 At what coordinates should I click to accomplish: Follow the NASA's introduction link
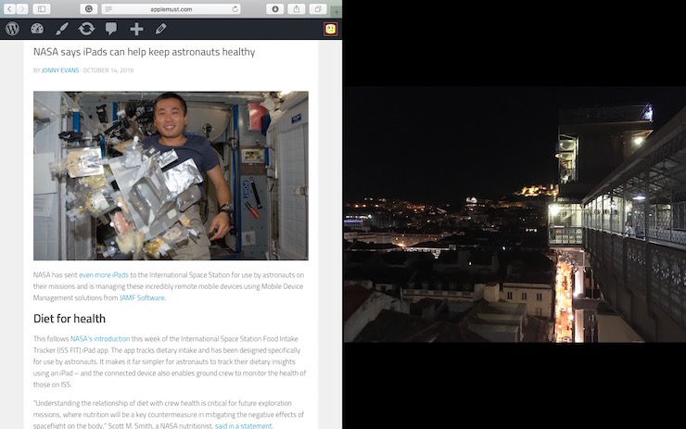(x=100, y=339)
